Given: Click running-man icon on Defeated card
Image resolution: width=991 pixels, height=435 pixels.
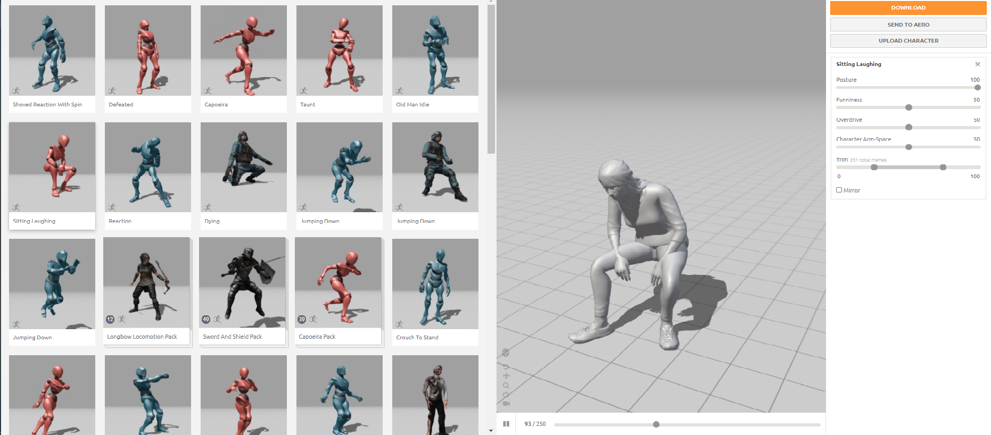Looking at the screenshot, I should pyautogui.click(x=112, y=91).
